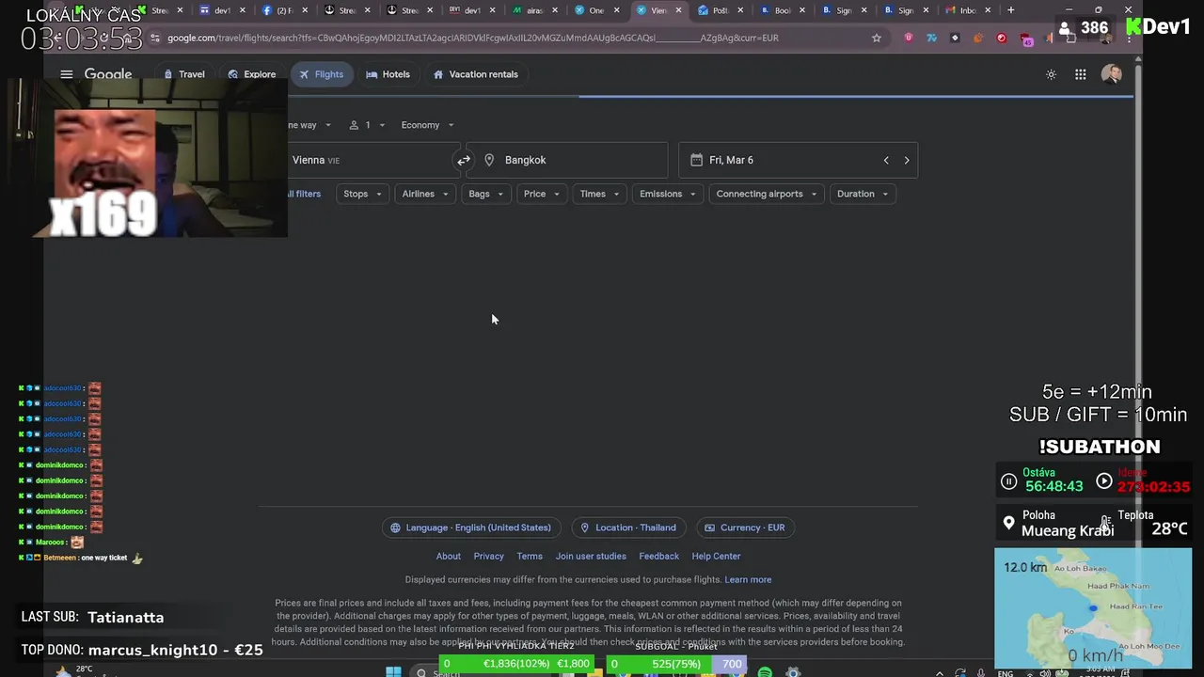
Task: Open the Join user studies link
Action: point(591,556)
